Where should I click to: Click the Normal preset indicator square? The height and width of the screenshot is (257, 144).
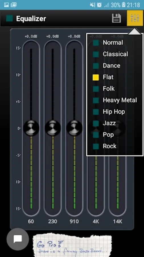[x=96, y=43]
